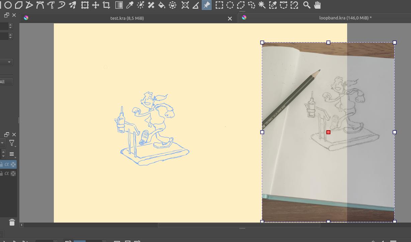This screenshot has width=411, height=242.
Task: Select the Zoom magnifier tool
Action: [x=306, y=5]
